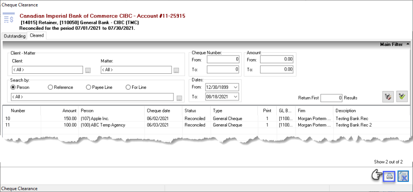413x192 pixels.
Task: Click the Return First results field
Action: tap(332, 98)
